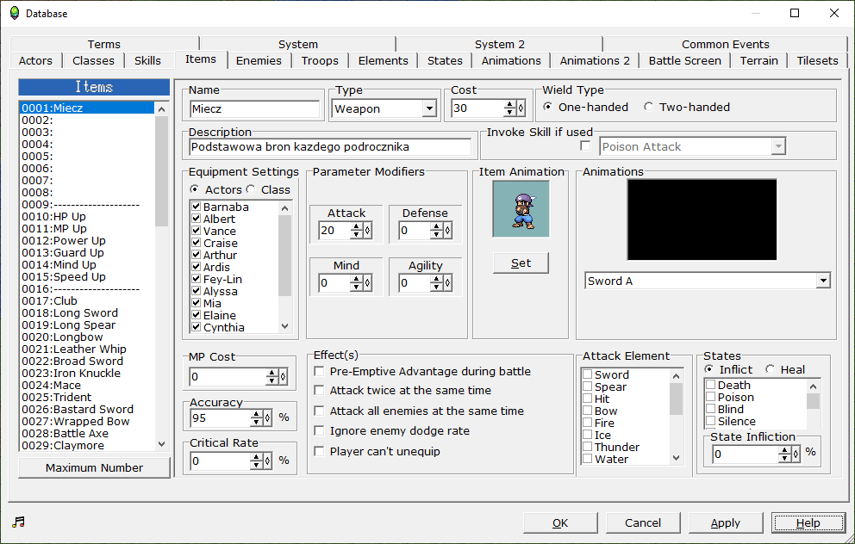Click the diamond spinner beside MP Cost

[x=283, y=376]
